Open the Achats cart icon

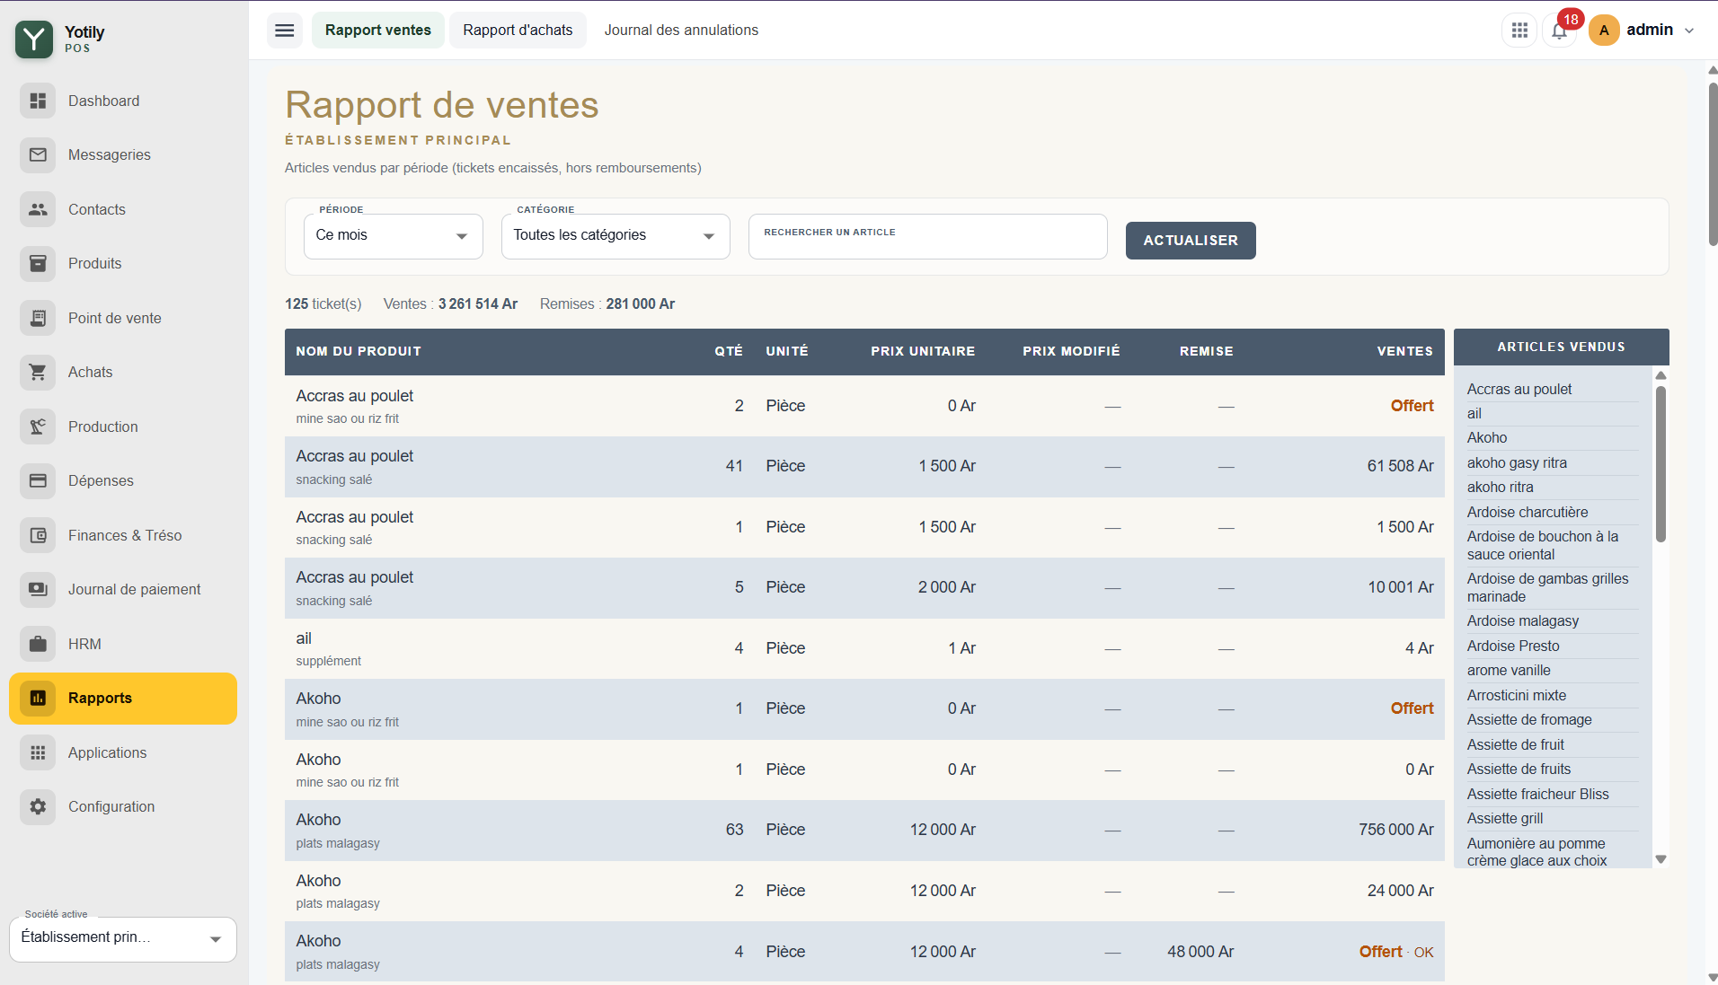(38, 372)
